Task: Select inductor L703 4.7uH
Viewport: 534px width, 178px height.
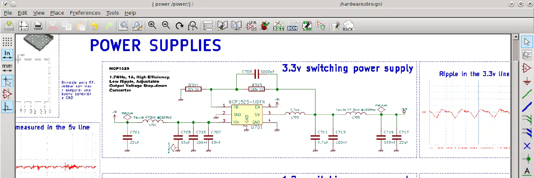Action: coord(295,114)
